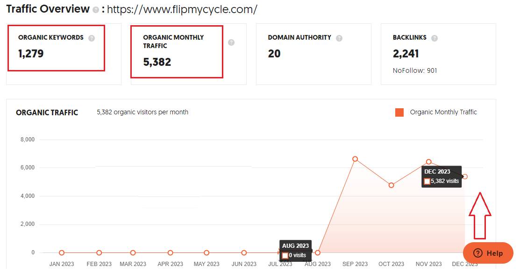Click the flipmycycle.com URL link

(x=182, y=9)
